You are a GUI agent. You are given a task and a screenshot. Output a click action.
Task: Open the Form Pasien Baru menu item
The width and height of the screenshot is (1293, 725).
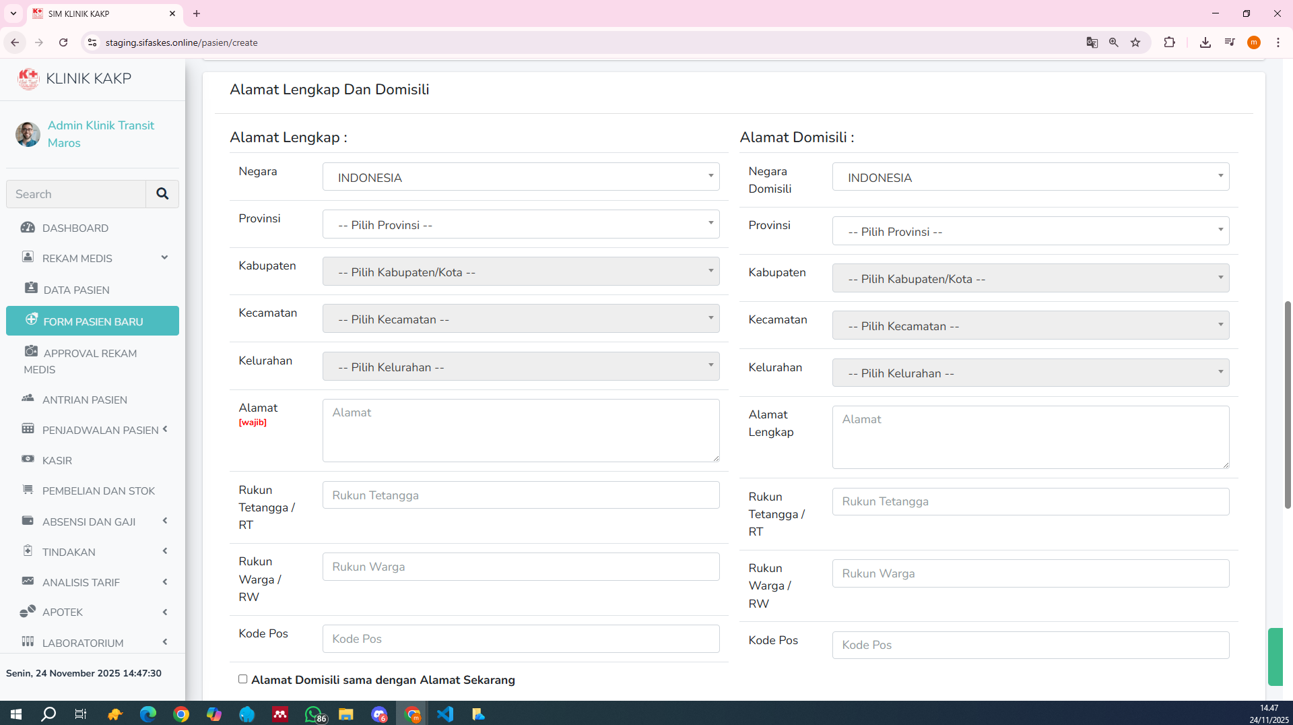[x=93, y=321]
